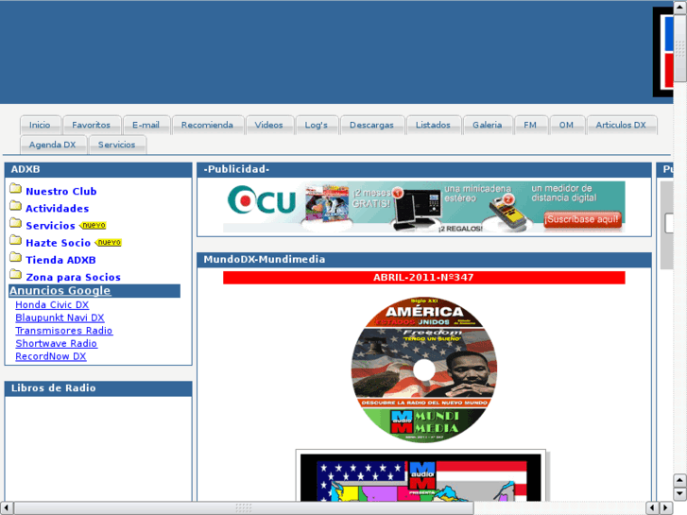Open the Agenda DX tab
The height and width of the screenshot is (515, 687).
click(53, 145)
